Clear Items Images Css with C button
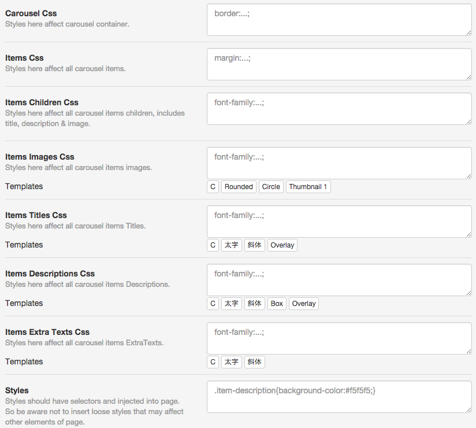The width and height of the screenshot is (476, 428). coord(213,187)
